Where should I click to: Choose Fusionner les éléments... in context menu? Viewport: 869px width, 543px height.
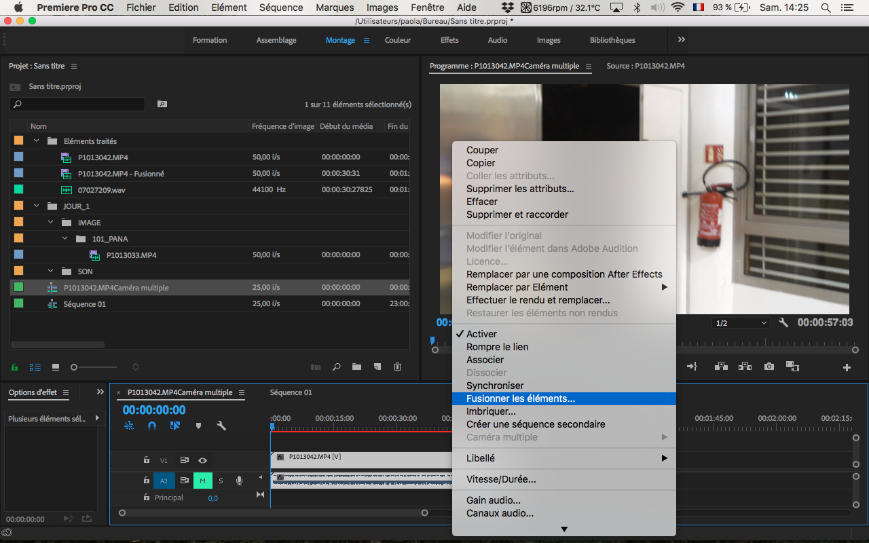tap(564, 398)
